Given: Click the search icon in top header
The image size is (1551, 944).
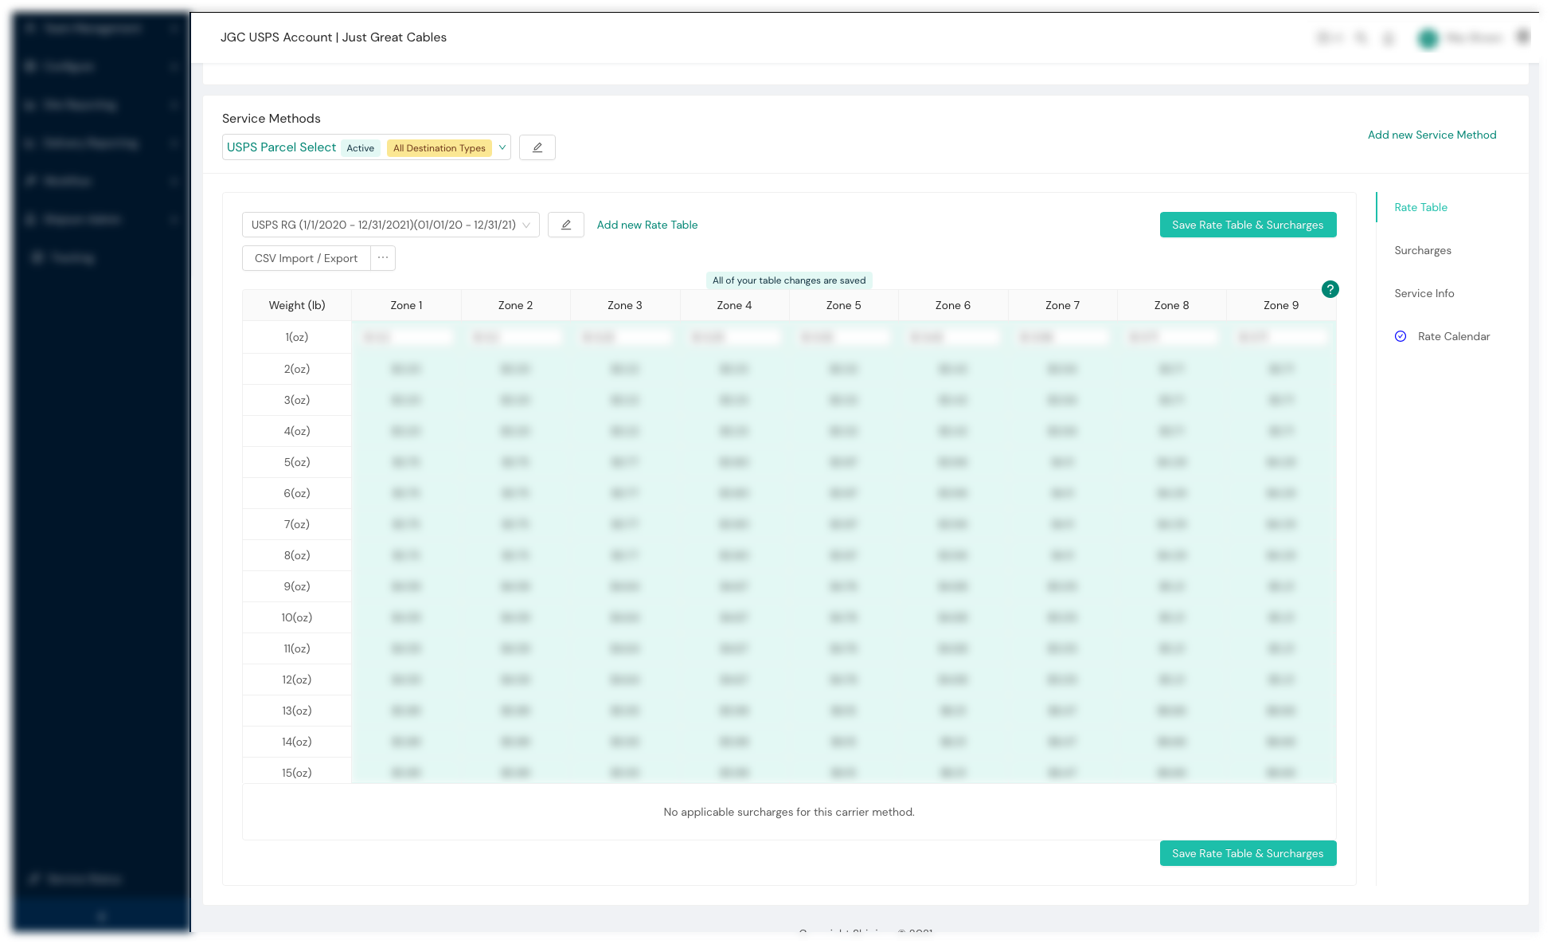Looking at the screenshot, I should [x=1361, y=37].
